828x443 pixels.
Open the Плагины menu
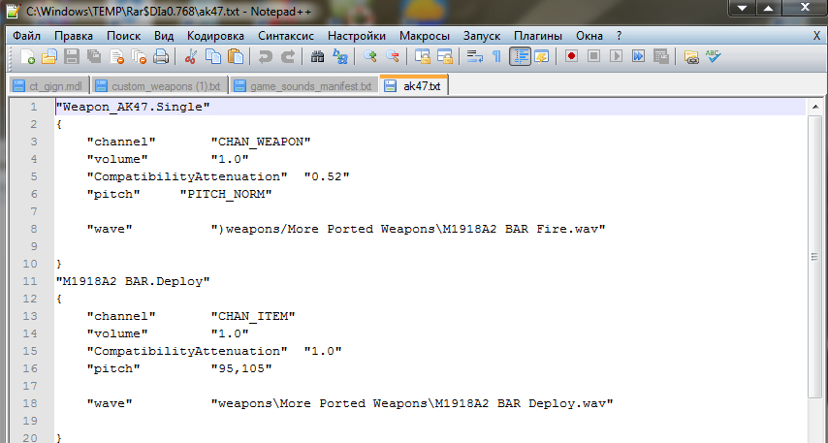537,36
